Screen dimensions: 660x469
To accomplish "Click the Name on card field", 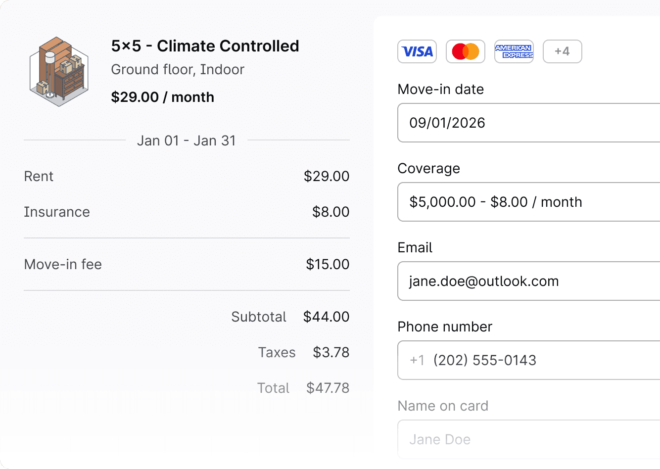I will pyautogui.click(x=528, y=439).
